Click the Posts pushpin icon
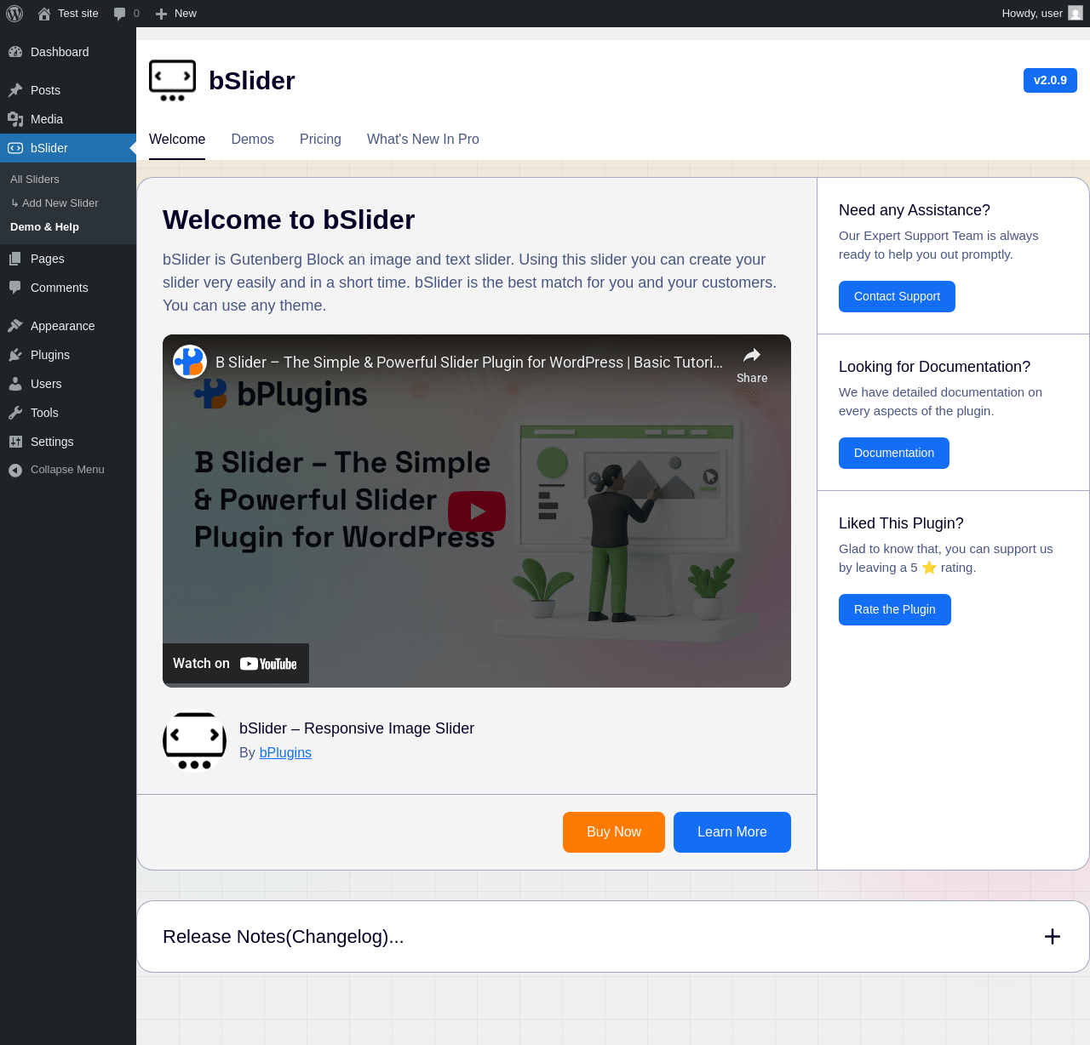This screenshot has height=1045, width=1090. (x=15, y=90)
